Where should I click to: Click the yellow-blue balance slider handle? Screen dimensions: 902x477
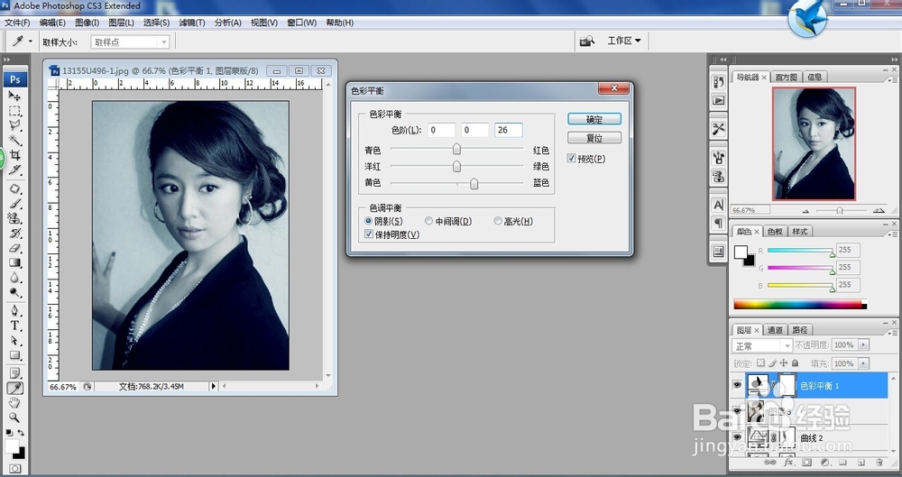[x=474, y=184]
